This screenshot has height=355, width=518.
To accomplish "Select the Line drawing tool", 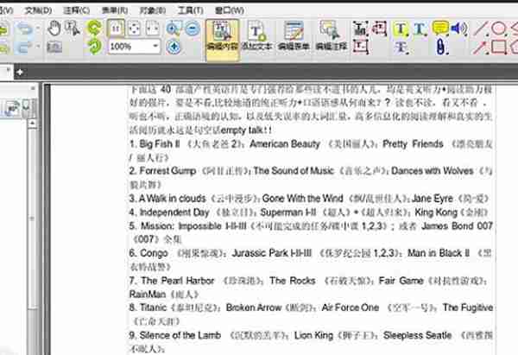I will pyautogui.click(x=480, y=29).
